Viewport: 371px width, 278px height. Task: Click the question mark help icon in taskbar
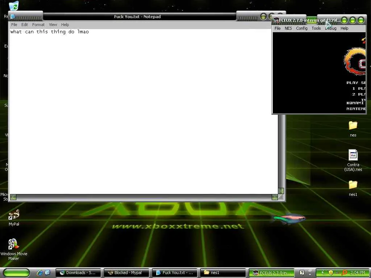click(302, 273)
